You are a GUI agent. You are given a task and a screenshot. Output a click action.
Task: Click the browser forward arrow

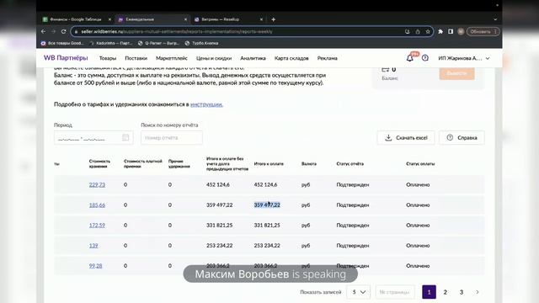53,31
